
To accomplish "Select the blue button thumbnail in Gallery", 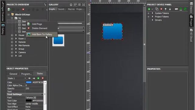I will coord(58,40).
